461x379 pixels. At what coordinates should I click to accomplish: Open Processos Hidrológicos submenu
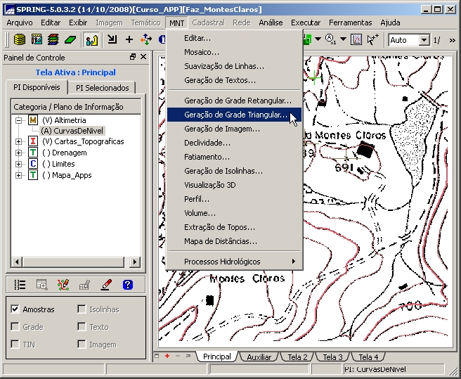click(235, 262)
